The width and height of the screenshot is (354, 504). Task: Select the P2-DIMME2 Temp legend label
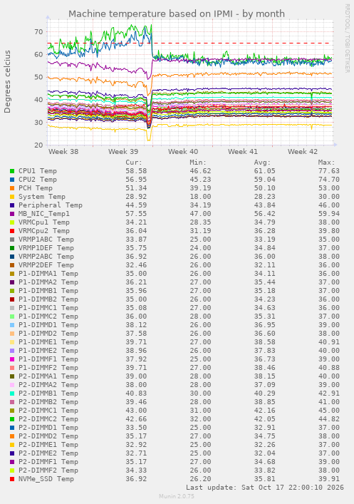pyautogui.click(x=48, y=453)
